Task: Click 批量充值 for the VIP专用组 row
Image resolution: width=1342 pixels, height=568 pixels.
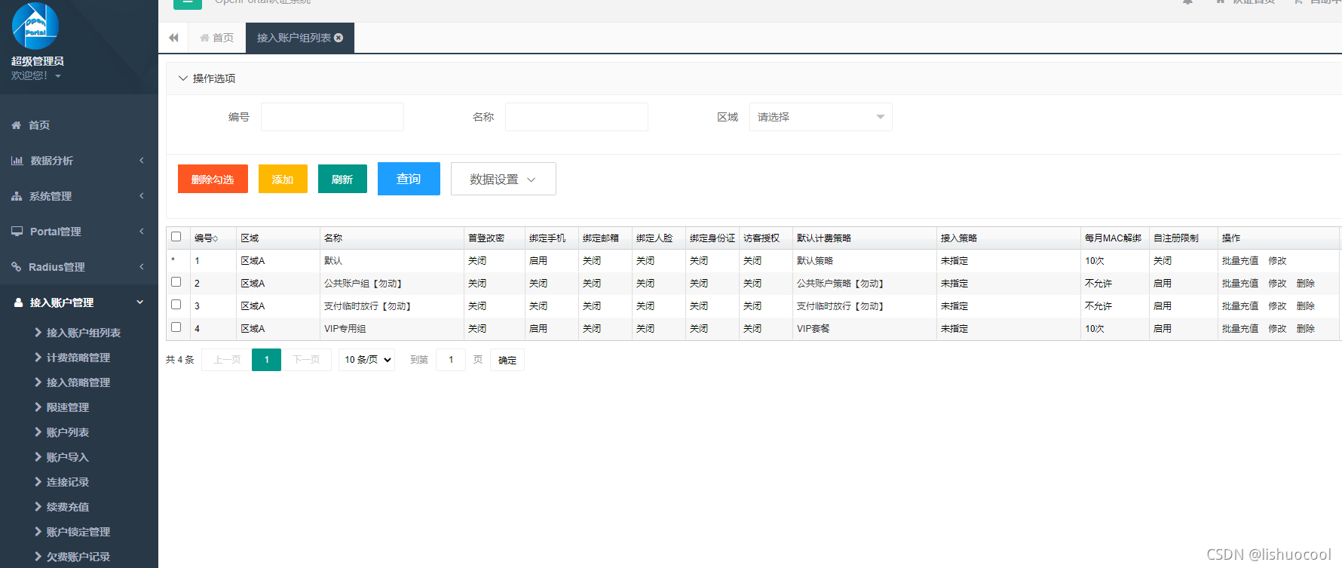Action: (1240, 329)
